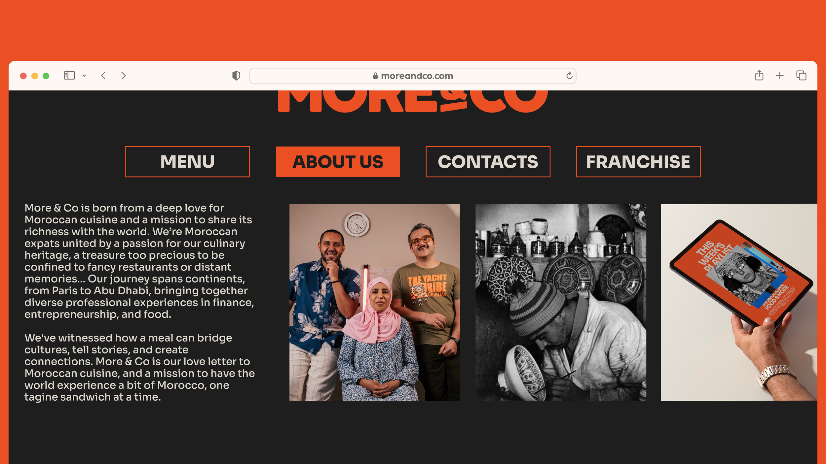This screenshot has height=464, width=826.
Task: Reload the page with refresh icon
Action: [x=569, y=76]
